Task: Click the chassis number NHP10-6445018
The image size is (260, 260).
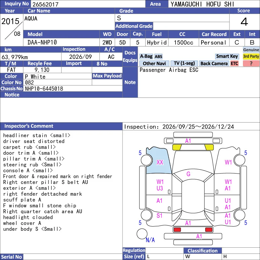Action: tap(44, 89)
